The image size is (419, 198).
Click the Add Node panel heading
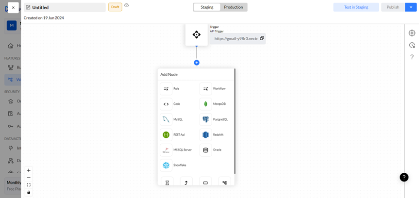(x=169, y=75)
